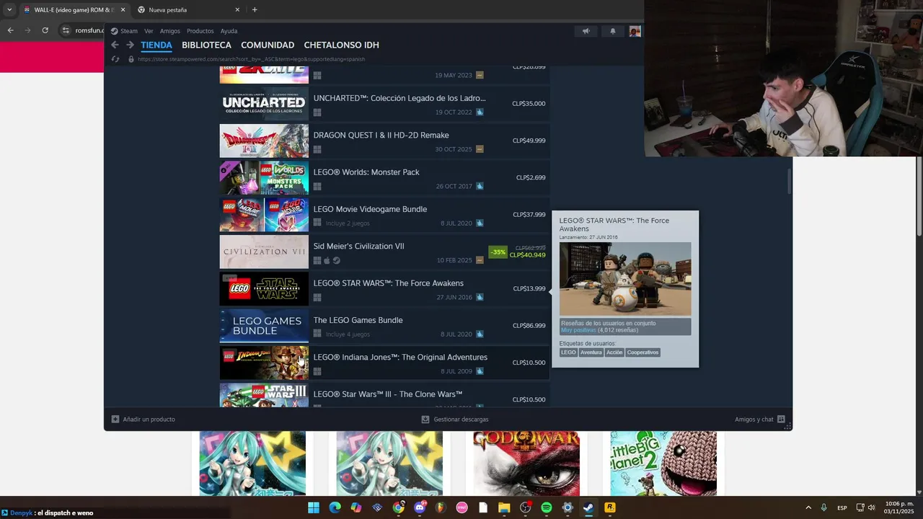Open Steam announcements megaphone
Viewport: 923px width, 519px height.
point(586,31)
